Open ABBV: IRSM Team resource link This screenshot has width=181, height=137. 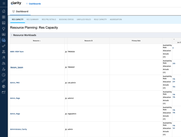click(17, 52)
